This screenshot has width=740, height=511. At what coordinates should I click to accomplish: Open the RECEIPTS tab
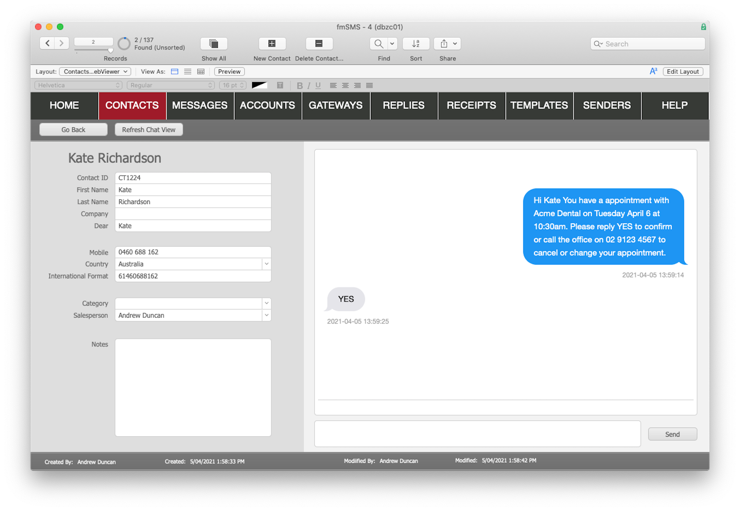click(x=471, y=105)
